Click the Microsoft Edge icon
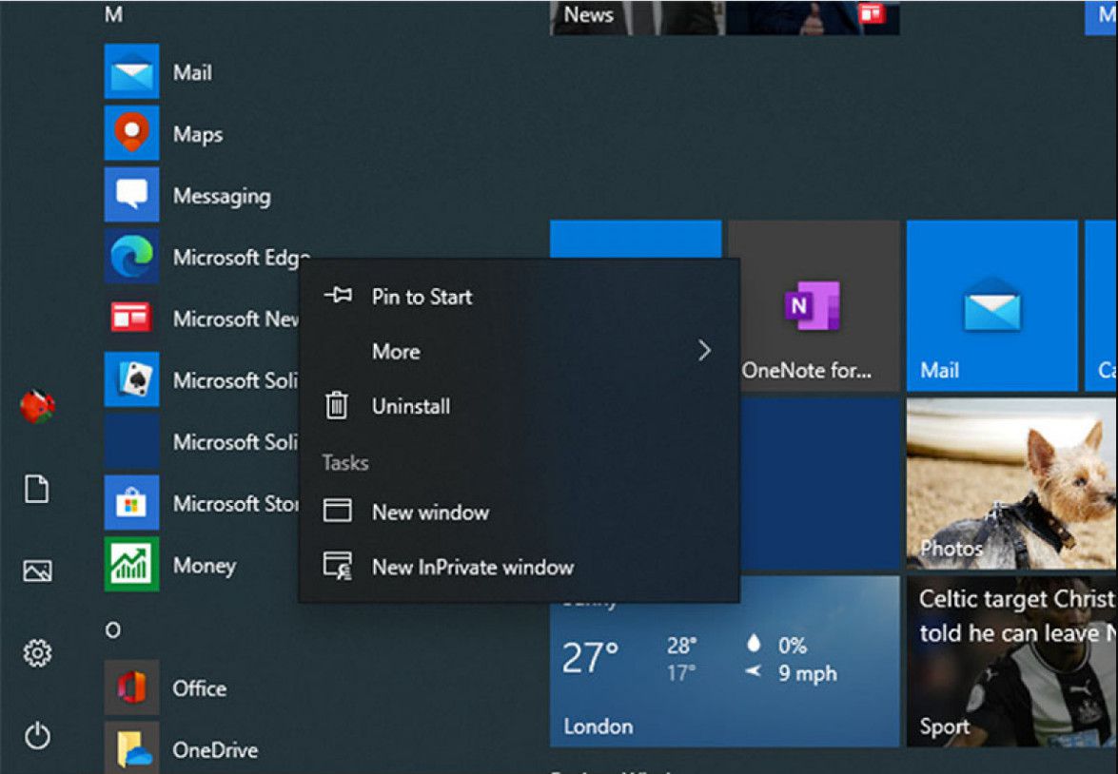Viewport: 1118px width, 774px height. point(131,256)
